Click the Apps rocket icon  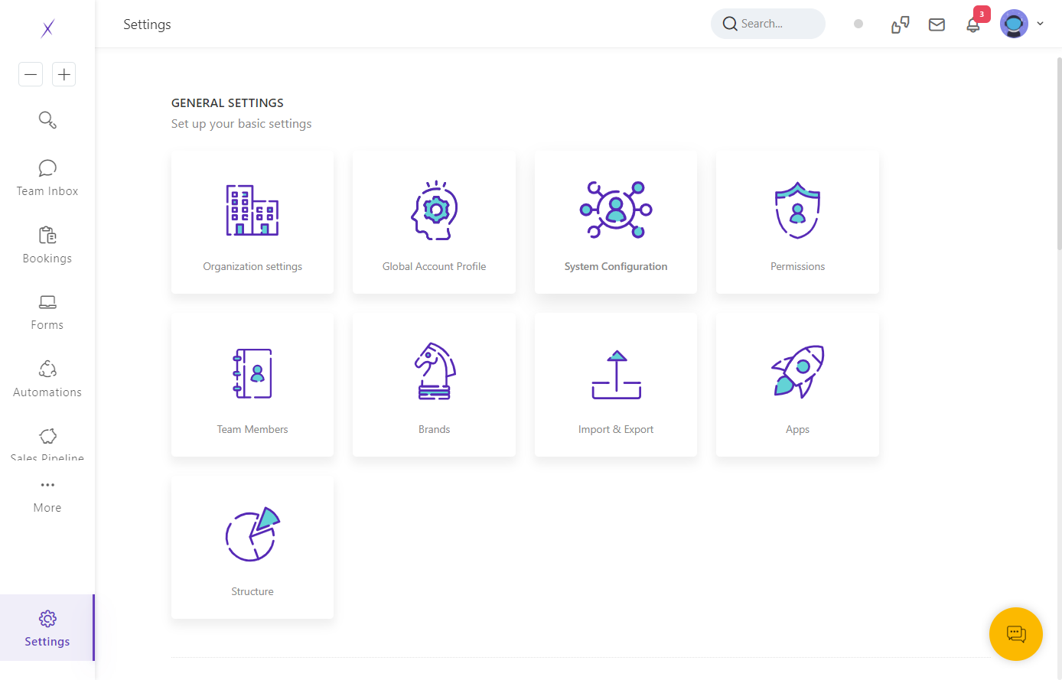point(797,372)
